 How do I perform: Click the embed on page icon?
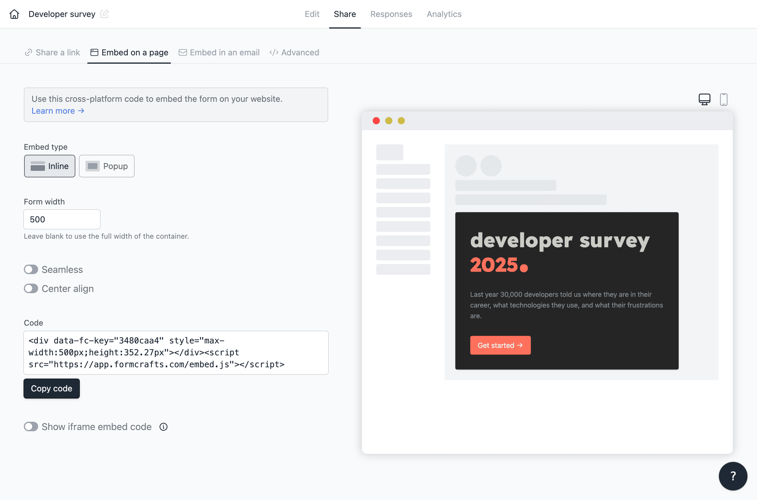[93, 52]
